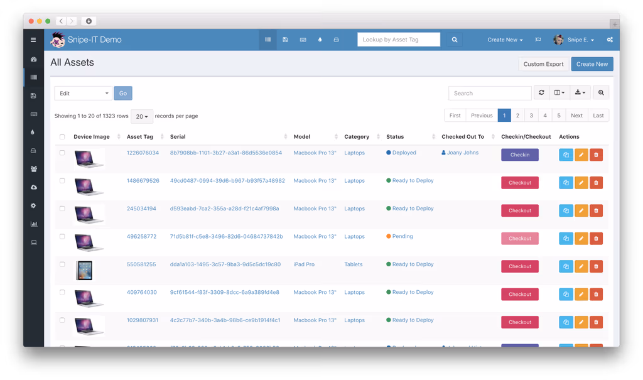Go to page 3 of results
This screenshot has height=380, width=643.
pyautogui.click(x=531, y=116)
